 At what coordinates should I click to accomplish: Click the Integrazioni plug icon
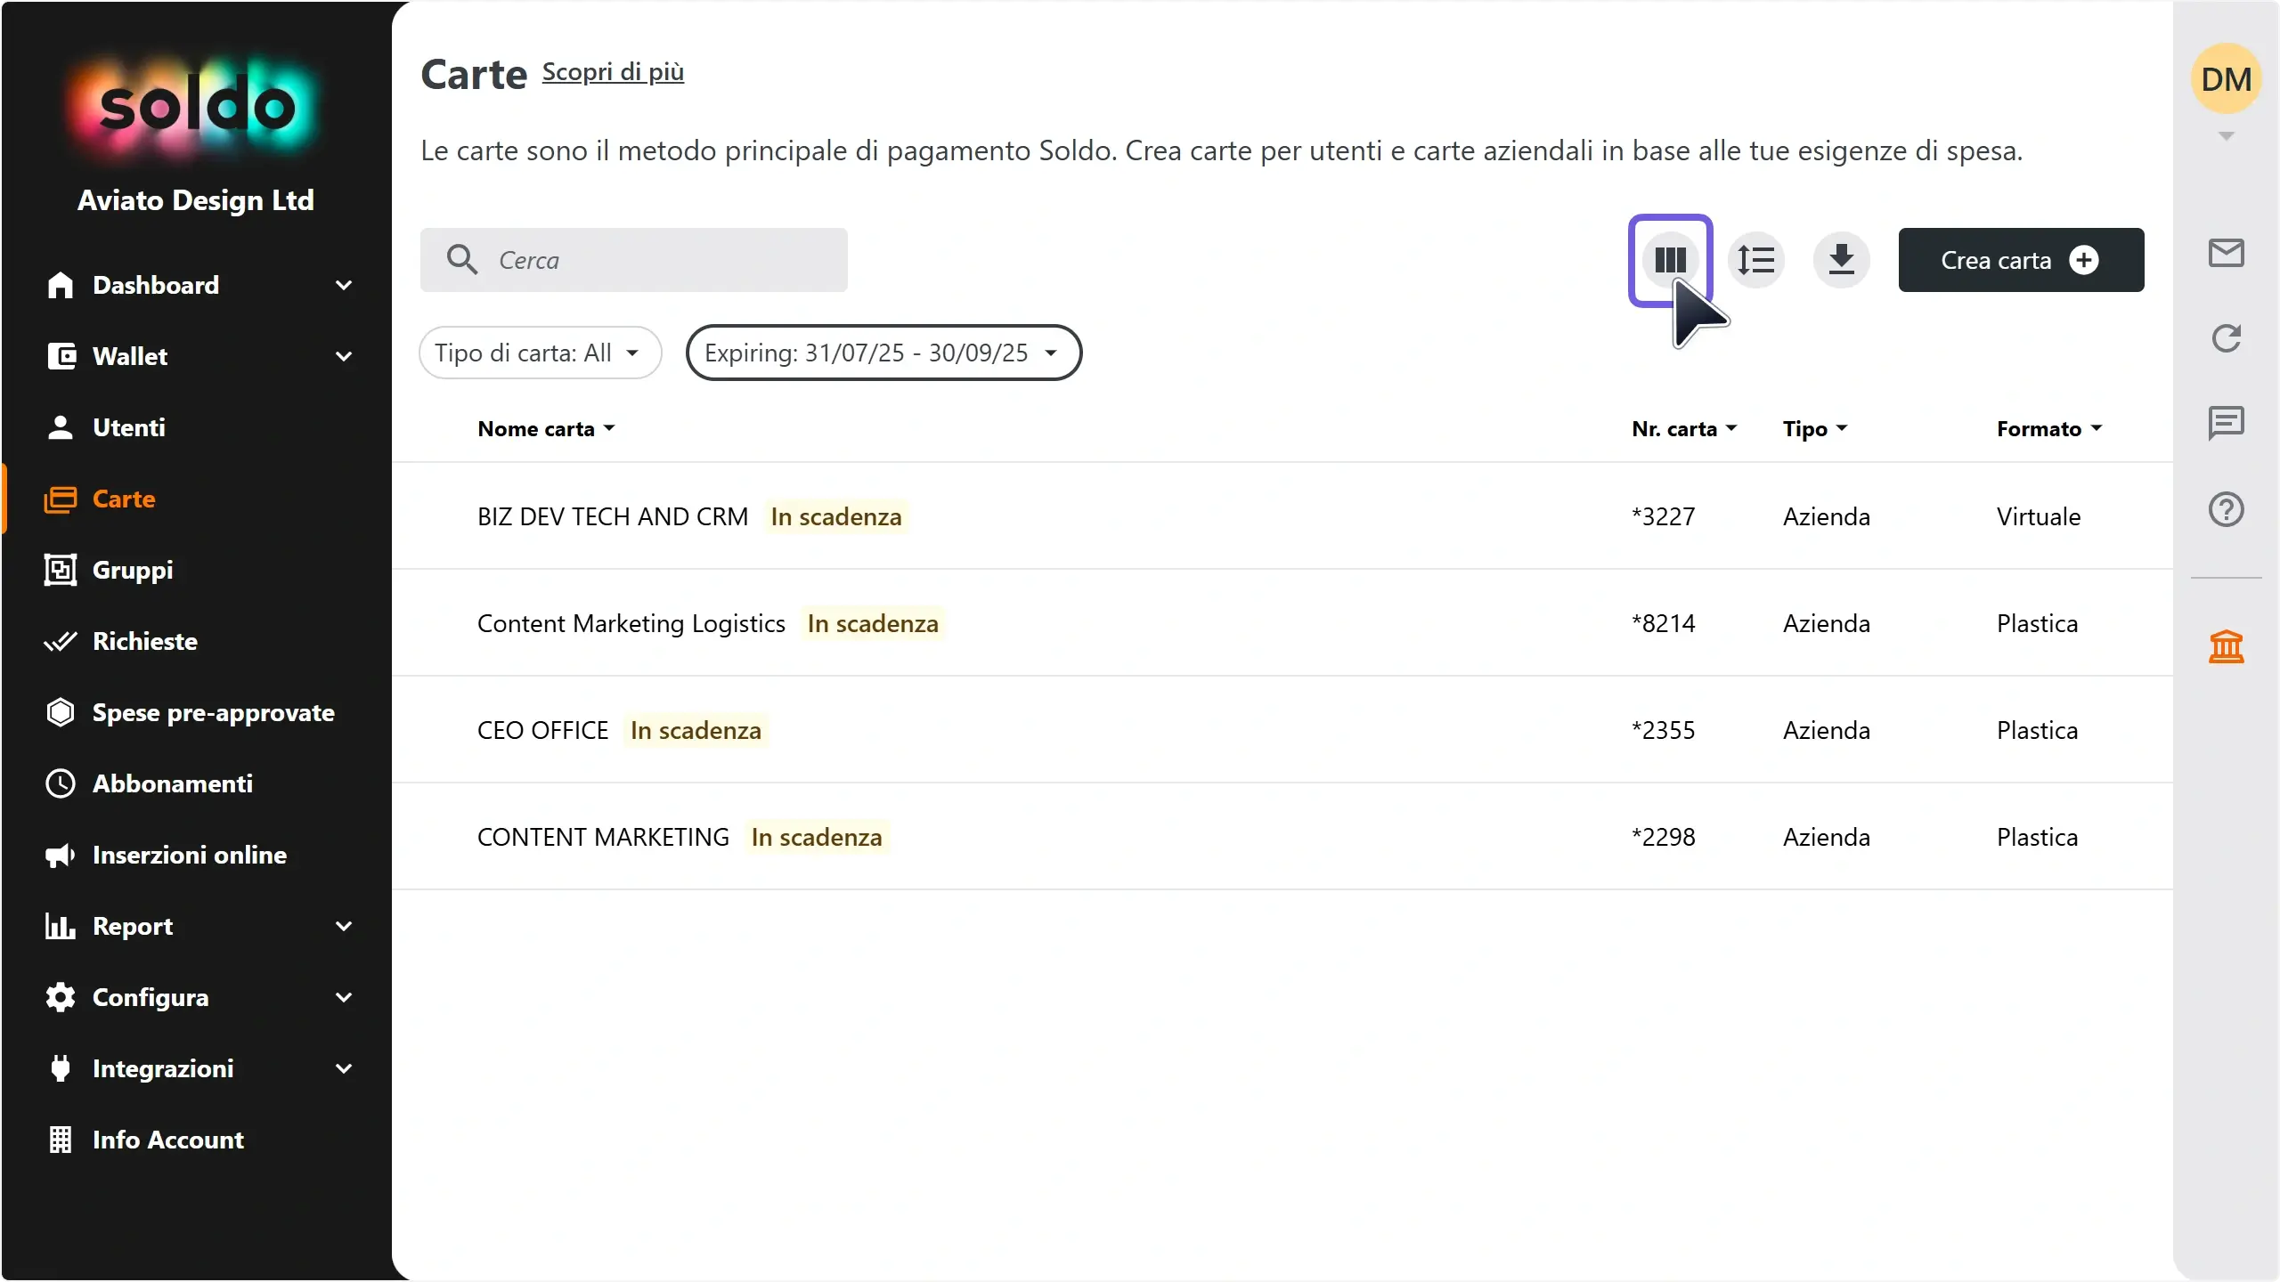coord(61,1068)
